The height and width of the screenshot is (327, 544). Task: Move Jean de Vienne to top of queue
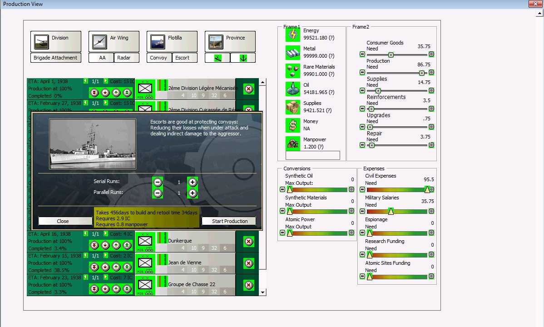(x=127, y=267)
